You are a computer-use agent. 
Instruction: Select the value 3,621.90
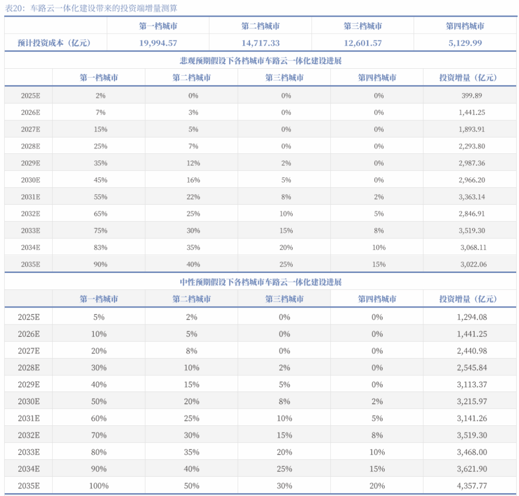[x=472, y=469]
